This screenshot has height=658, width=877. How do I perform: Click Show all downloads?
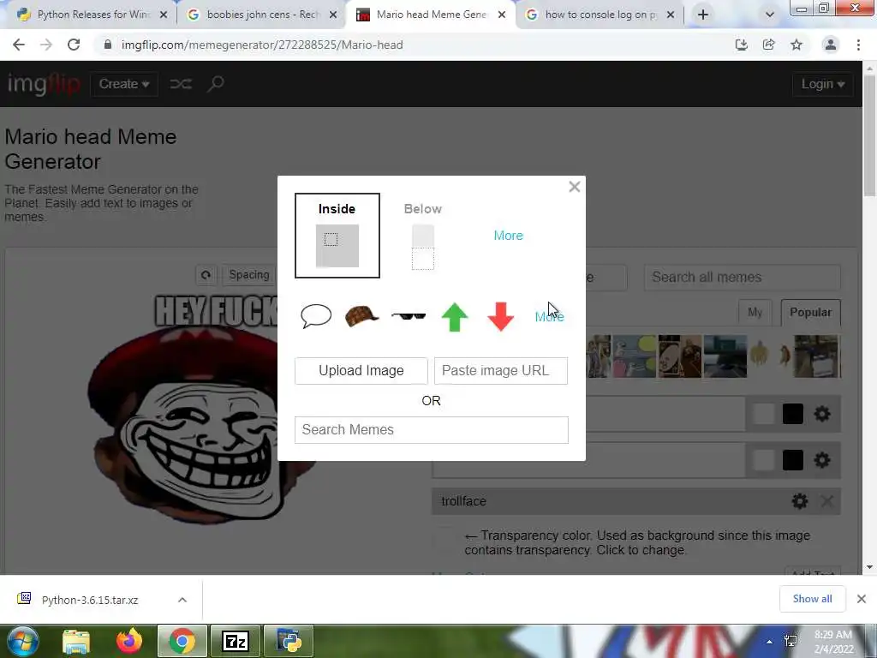812,599
